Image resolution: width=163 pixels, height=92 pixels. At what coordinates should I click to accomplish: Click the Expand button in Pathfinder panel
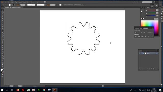pos(150,32)
